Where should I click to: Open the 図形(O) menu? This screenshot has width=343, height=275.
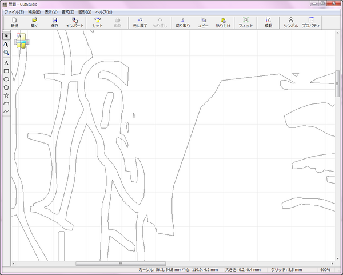(x=85, y=12)
